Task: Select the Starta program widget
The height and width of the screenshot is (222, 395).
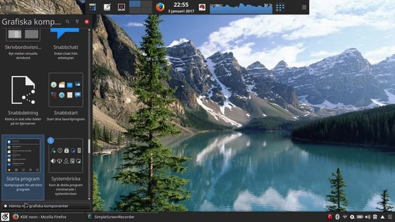Action: (x=23, y=167)
